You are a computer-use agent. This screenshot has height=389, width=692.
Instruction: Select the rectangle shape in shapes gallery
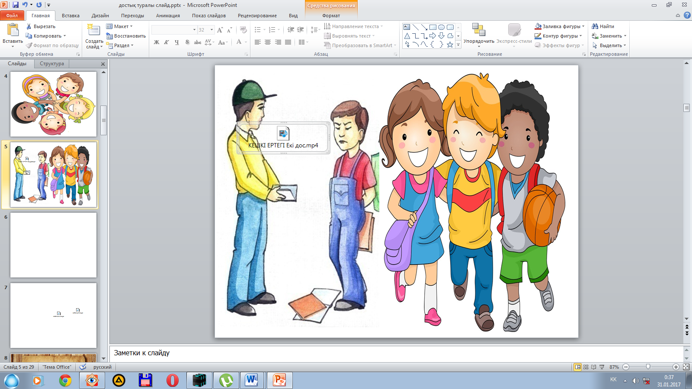[432, 27]
